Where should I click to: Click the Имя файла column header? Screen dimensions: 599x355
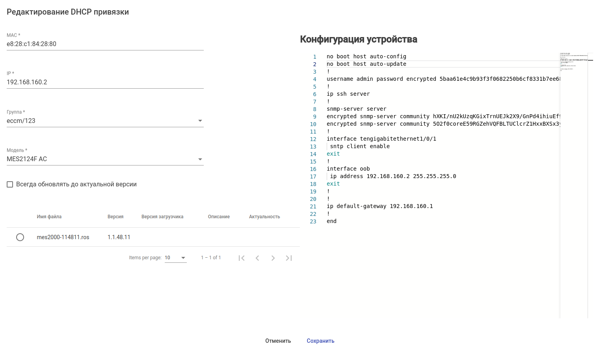coord(49,217)
